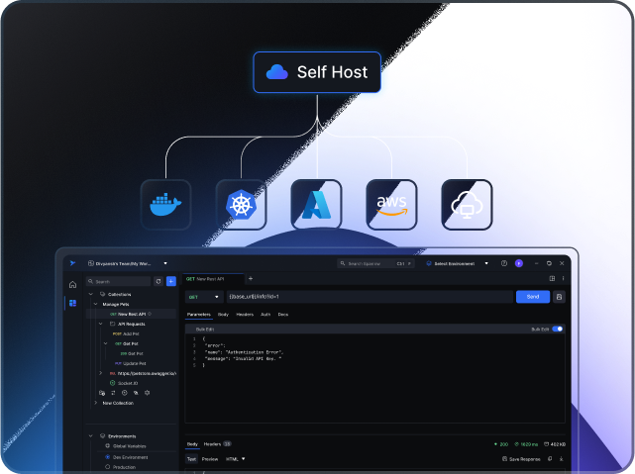
Task: Toggle the Bulk Edit switch off
Action: tap(558, 329)
